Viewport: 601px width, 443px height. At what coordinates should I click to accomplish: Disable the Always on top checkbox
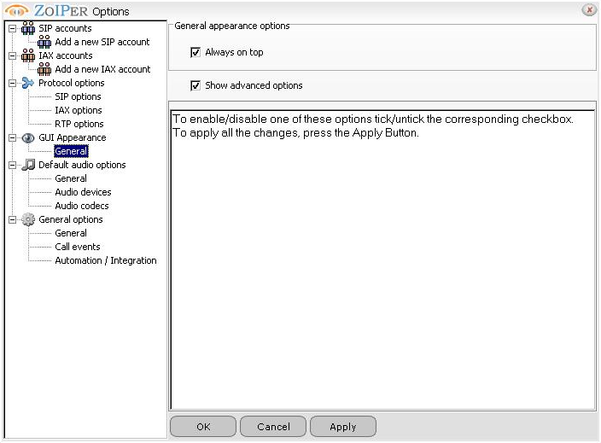(x=195, y=53)
